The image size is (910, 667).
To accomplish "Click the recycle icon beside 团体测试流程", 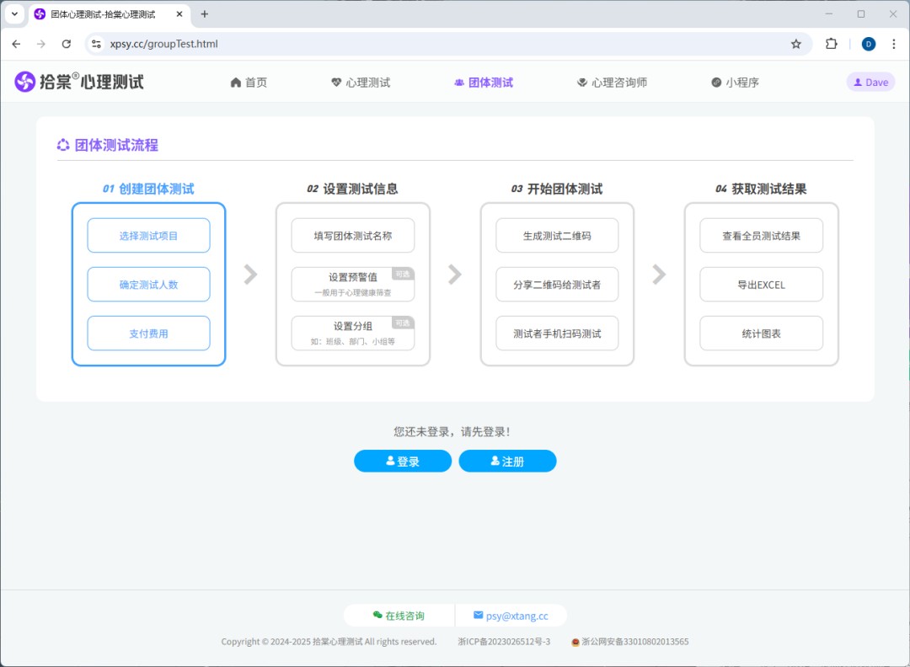I will [x=63, y=145].
